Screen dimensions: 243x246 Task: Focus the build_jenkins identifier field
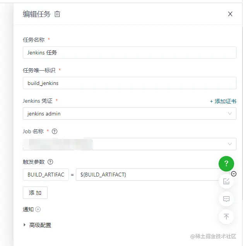tap(130, 83)
